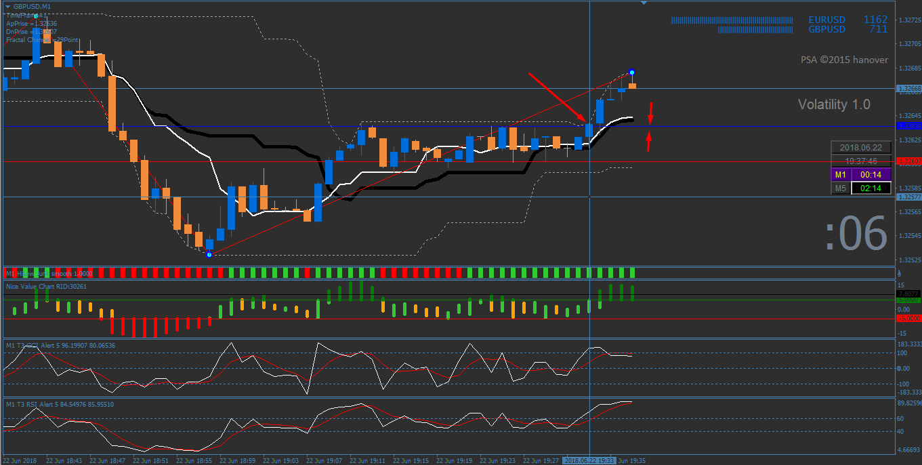Viewport: 922px width, 465px height.
Task: Click the EURUSD symbol label
Action: click(827, 20)
